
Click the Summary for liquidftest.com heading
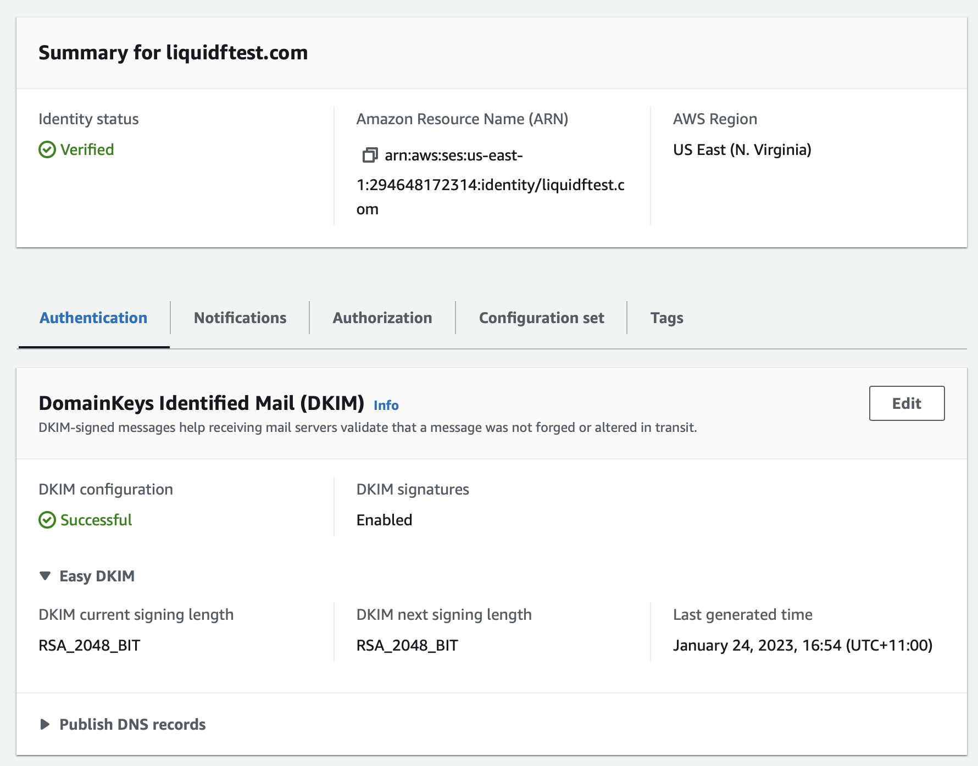coord(173,53)
